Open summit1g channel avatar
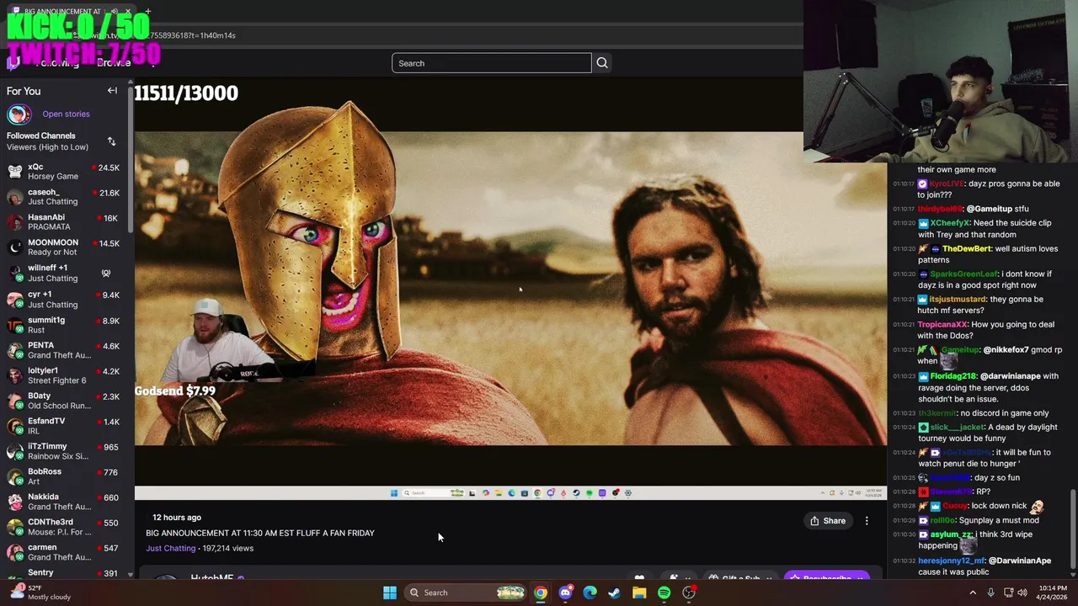 pos(15,325)
